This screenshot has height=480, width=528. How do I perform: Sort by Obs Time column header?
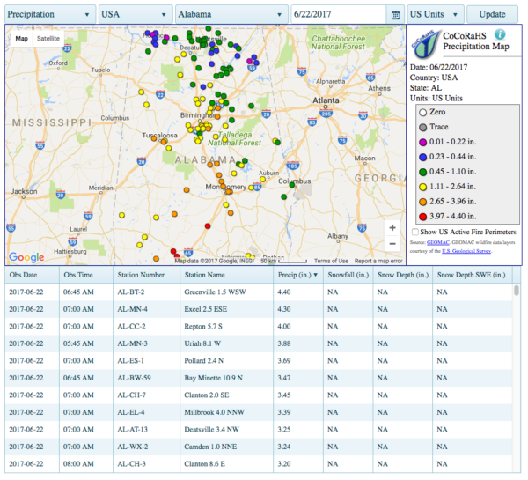click(x=86, y=275)
